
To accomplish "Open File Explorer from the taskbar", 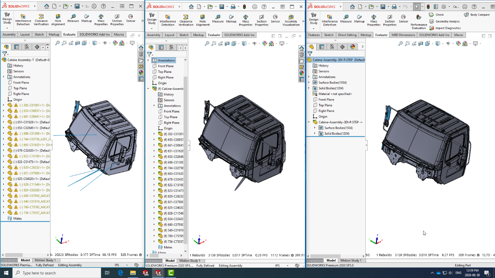I will [133, 273].
